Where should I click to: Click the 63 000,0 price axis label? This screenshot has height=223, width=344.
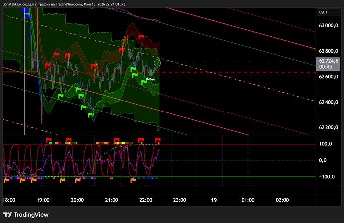click(328, 26)
